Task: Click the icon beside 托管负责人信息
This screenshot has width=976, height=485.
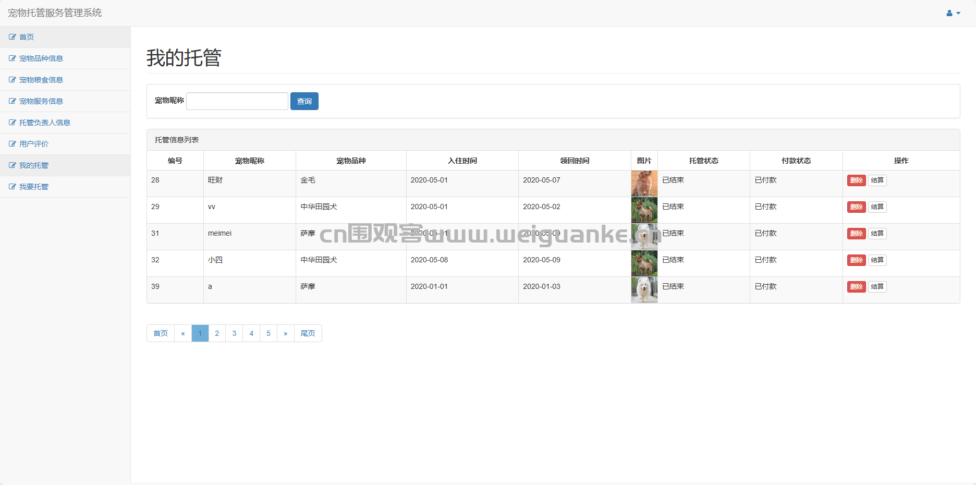Action: (x=12, y=123)
